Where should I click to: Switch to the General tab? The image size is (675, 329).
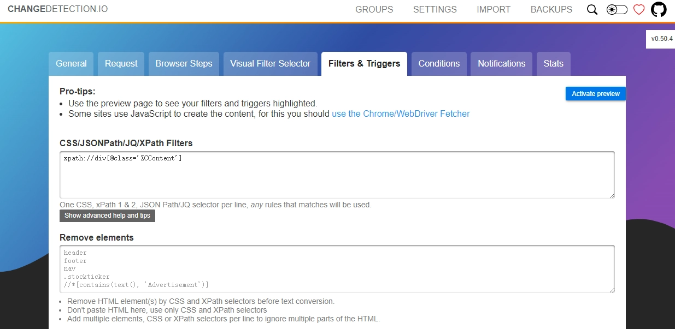71,64
